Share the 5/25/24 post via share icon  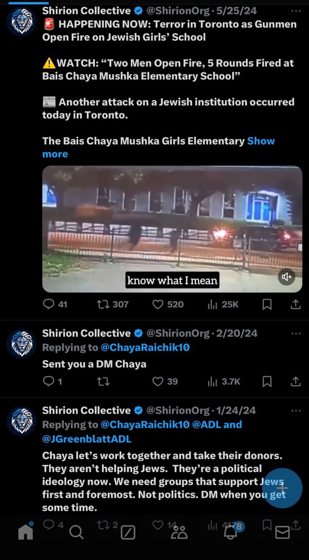click(295, 304)
